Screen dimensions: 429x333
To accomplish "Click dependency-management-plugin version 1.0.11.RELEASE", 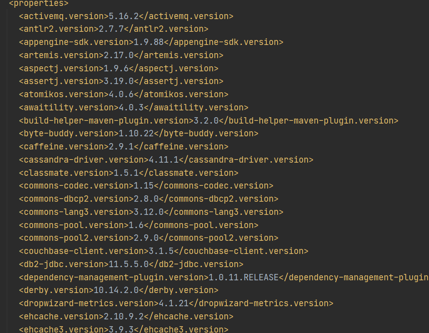I will pos(244,277).
